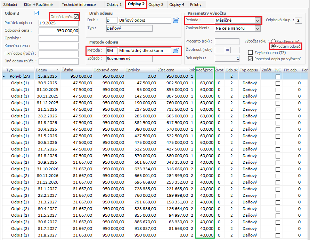Click the Zůst.cena cell 126 664,00
Screen dimensions: 310x240
tap(172, 209)
